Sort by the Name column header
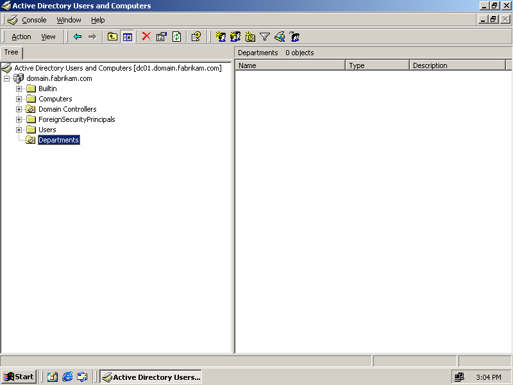 click(x=290, y=65)
